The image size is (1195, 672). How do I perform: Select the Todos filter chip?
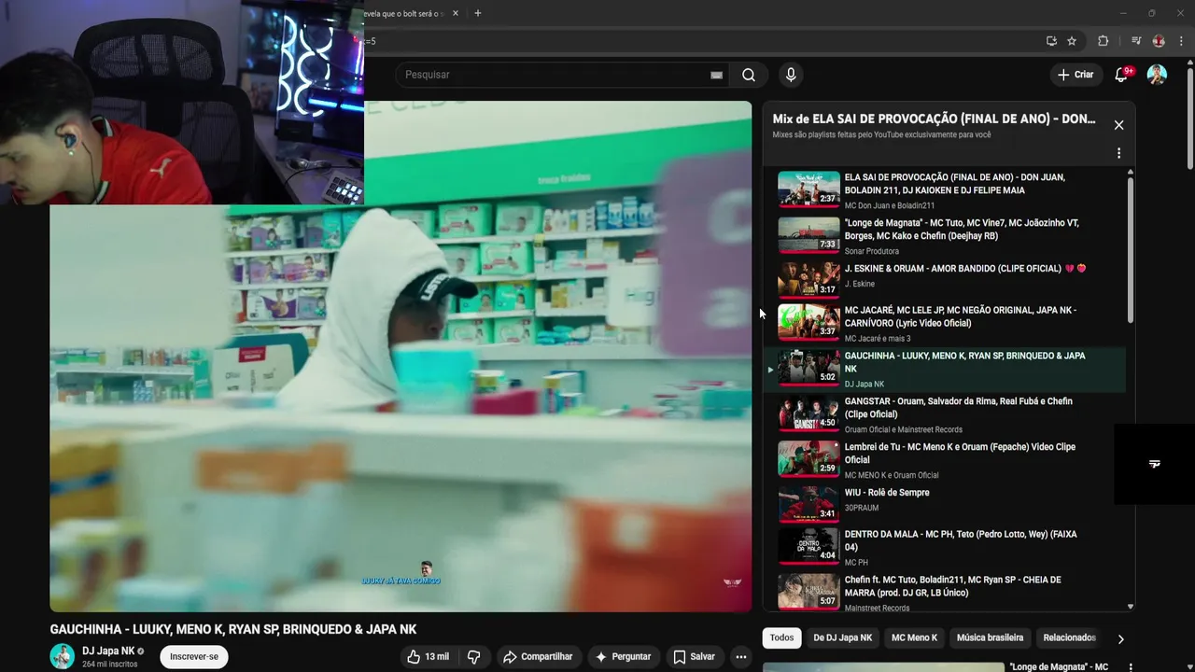click(x=781, y=637)
